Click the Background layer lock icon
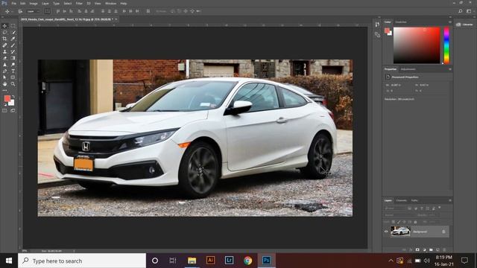 [x=443, y=232]
